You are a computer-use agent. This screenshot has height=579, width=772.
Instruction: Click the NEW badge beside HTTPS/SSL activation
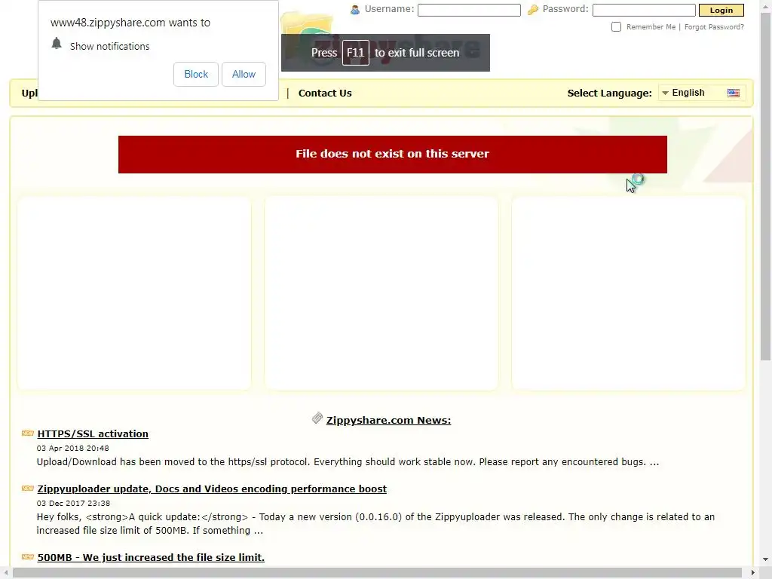point(28,433)
